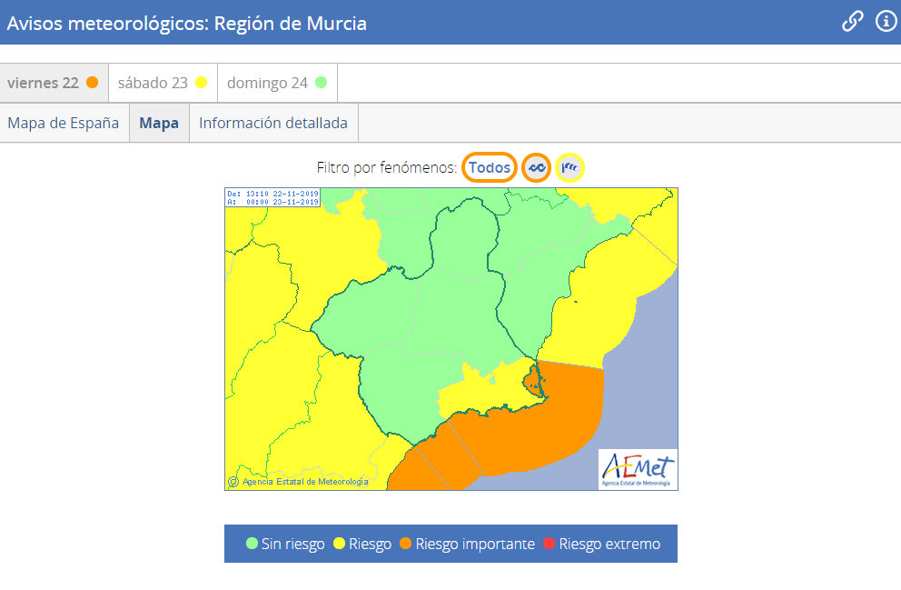The height and width of the screenshot is (590, 901).
Task: Select viernes 22 day tab
Action: coord(53,83)
